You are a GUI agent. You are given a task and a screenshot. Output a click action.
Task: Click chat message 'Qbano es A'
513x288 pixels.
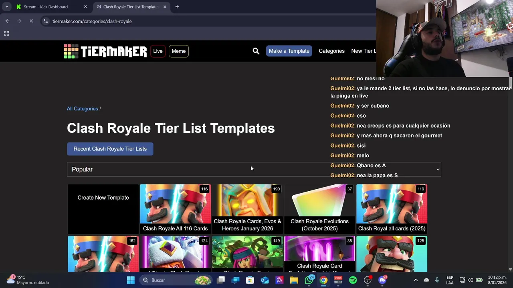click(371, 165)
